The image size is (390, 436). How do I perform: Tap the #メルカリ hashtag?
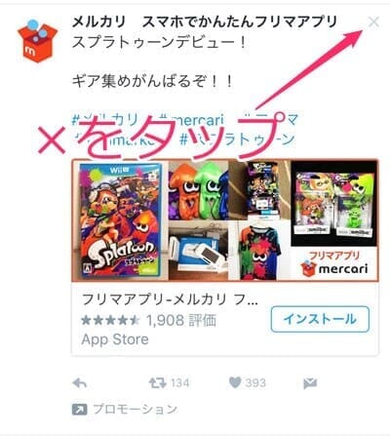(x=105, y=121)
